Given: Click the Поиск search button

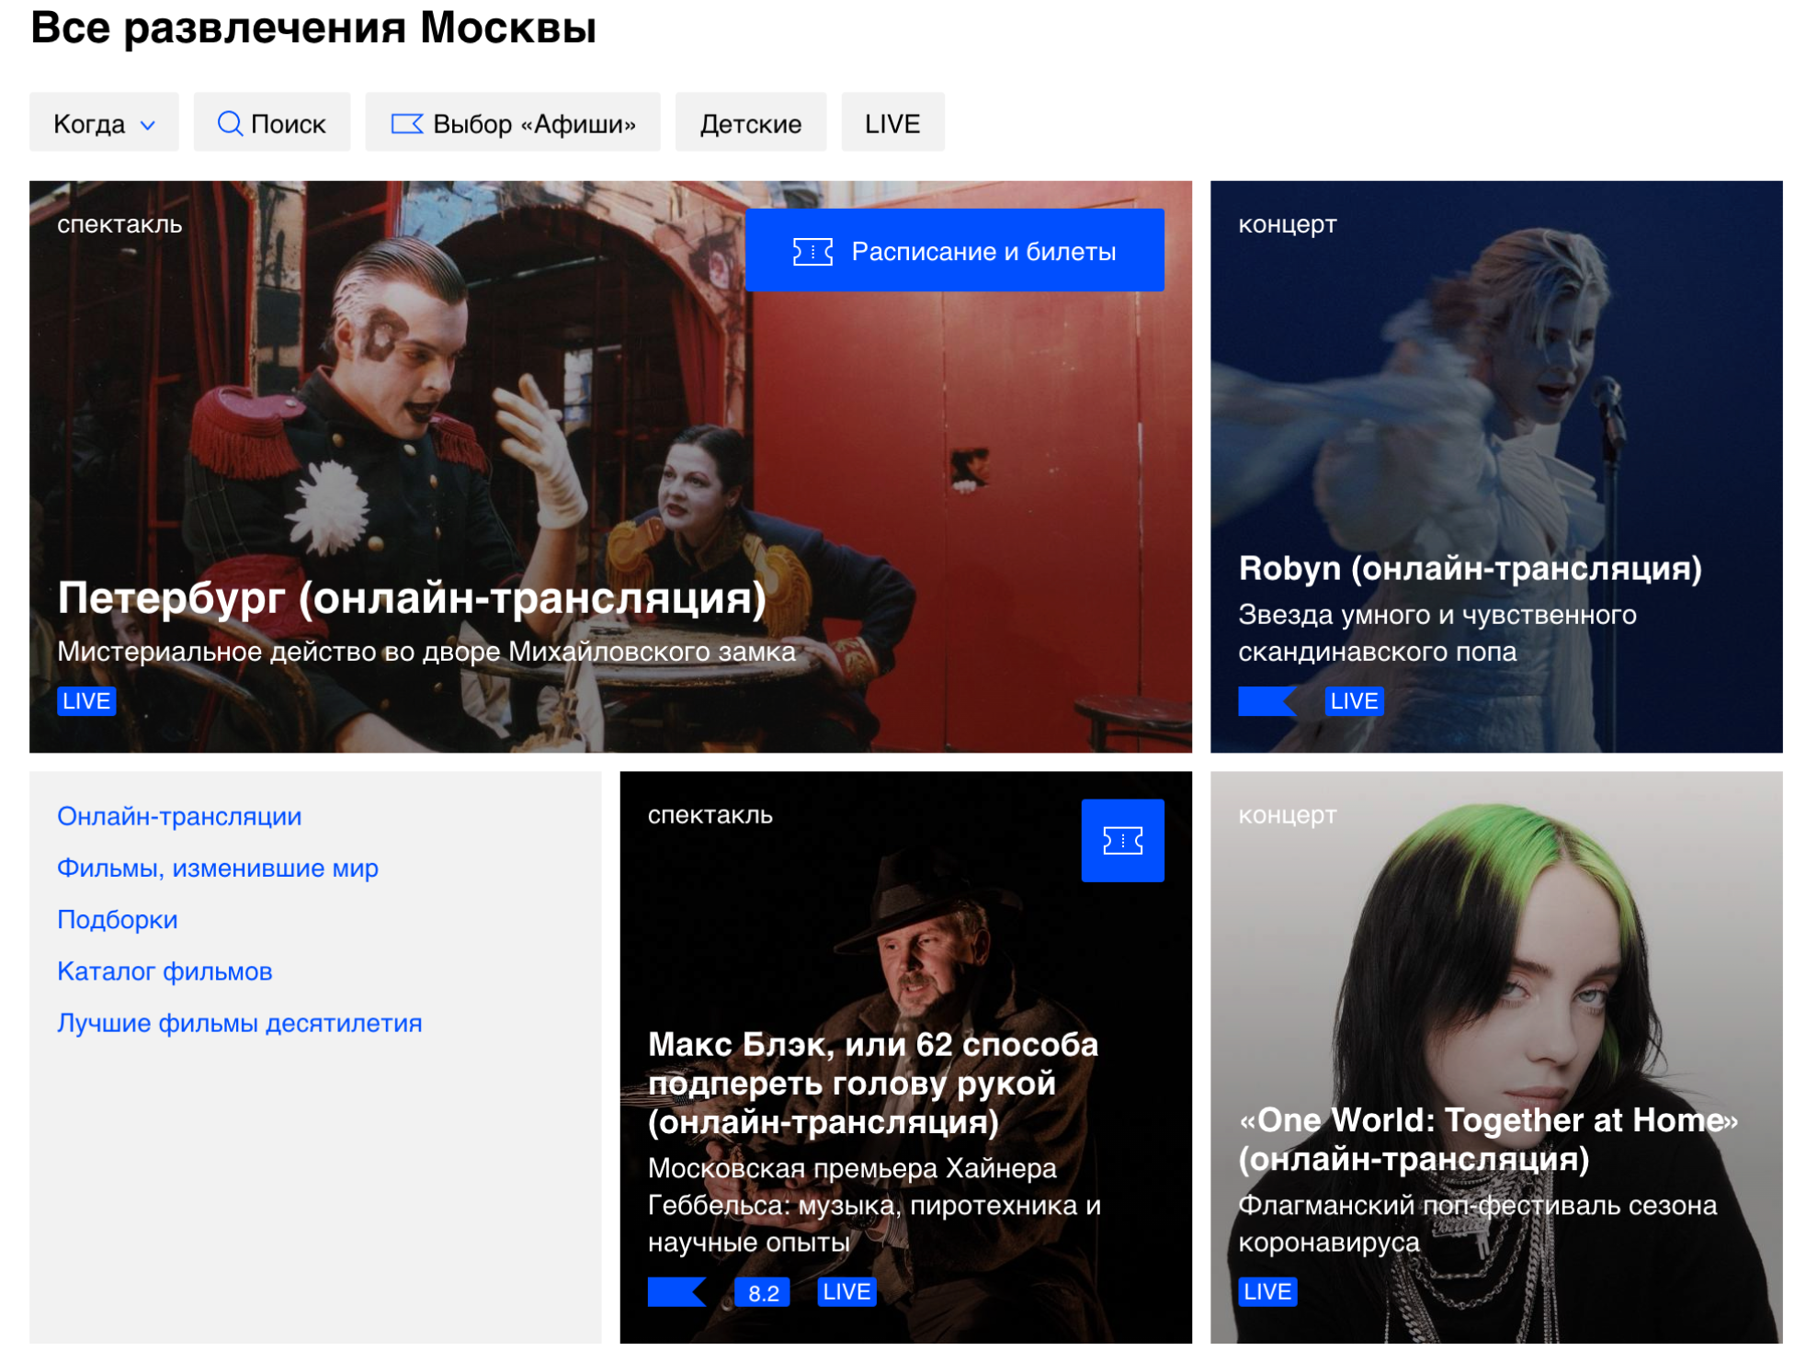Looking at the screenshot, I should [271, 123].
